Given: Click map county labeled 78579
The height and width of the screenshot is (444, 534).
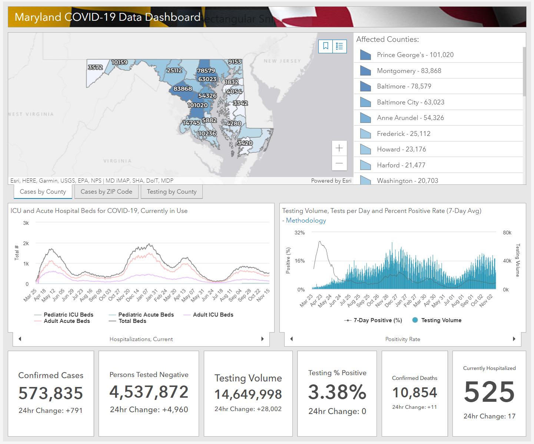Looking at the screenshot, I should click(206, 71).
